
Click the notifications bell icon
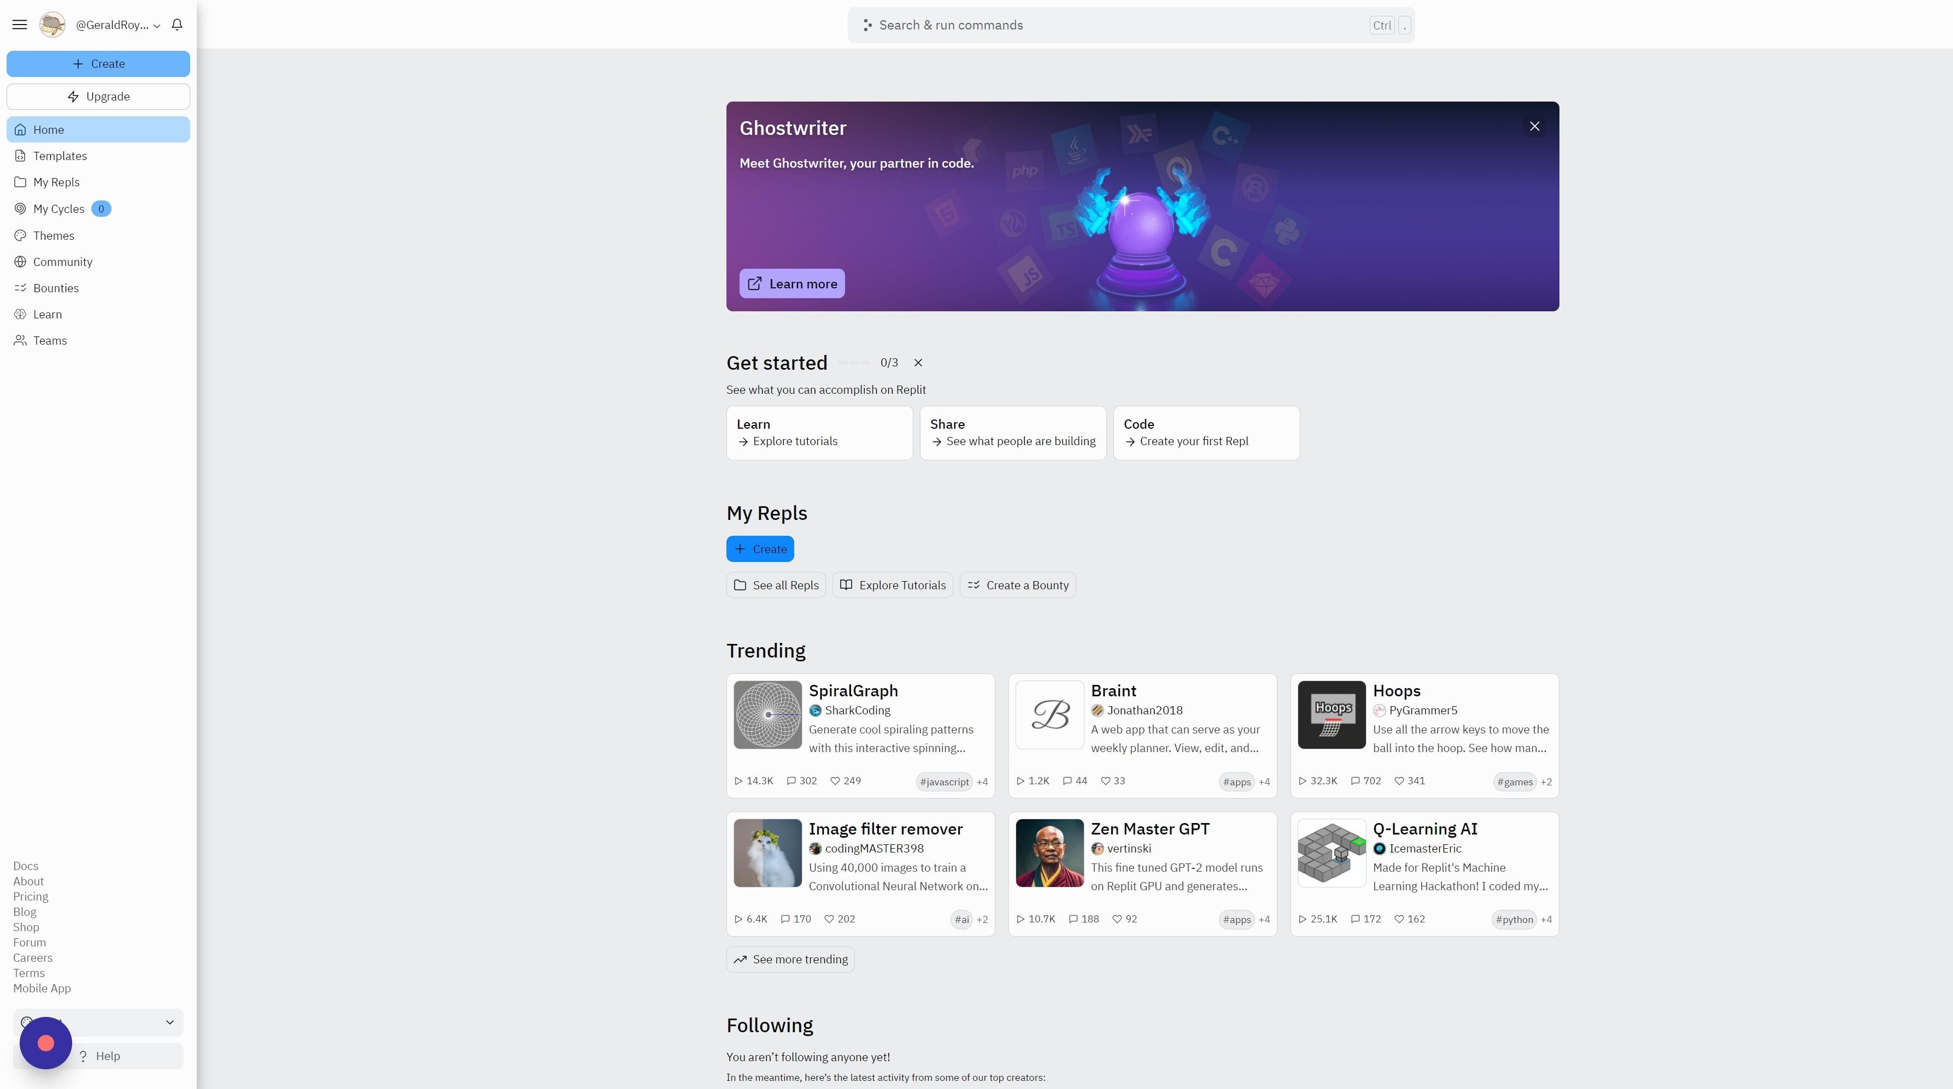177,25
